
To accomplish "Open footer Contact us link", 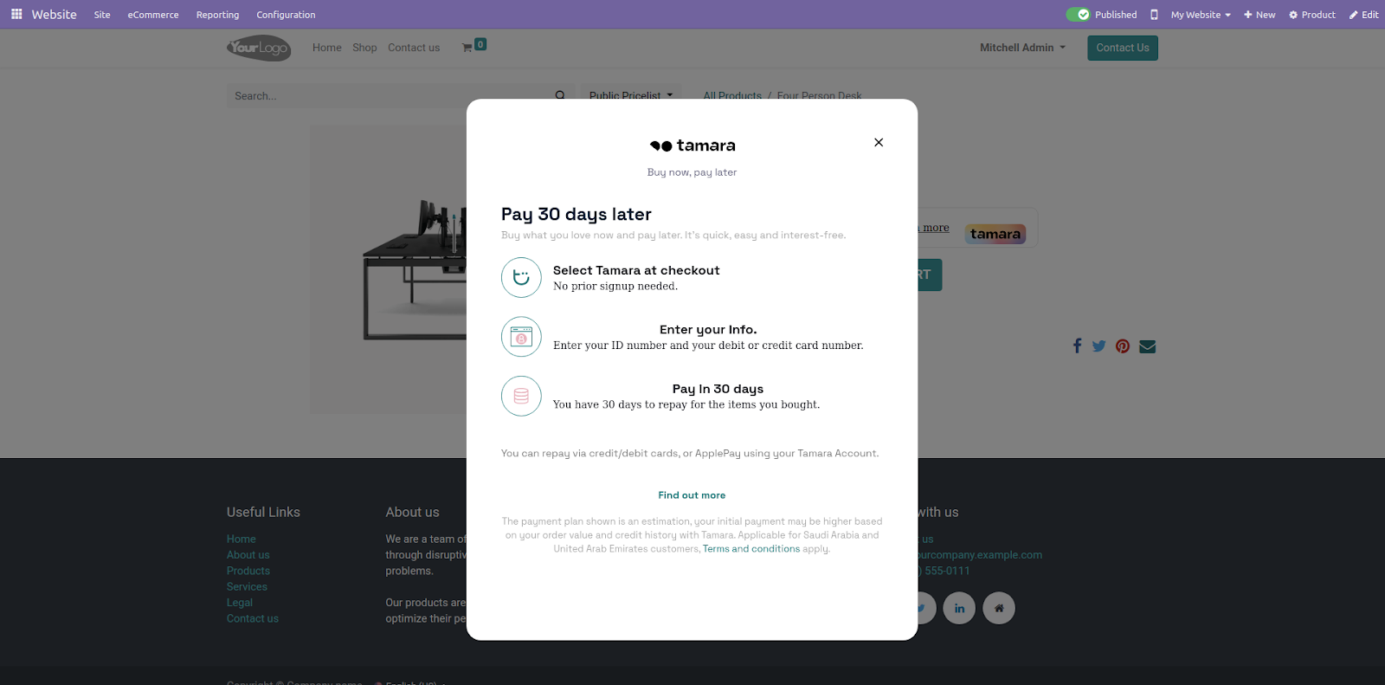I will pos(253,618).
